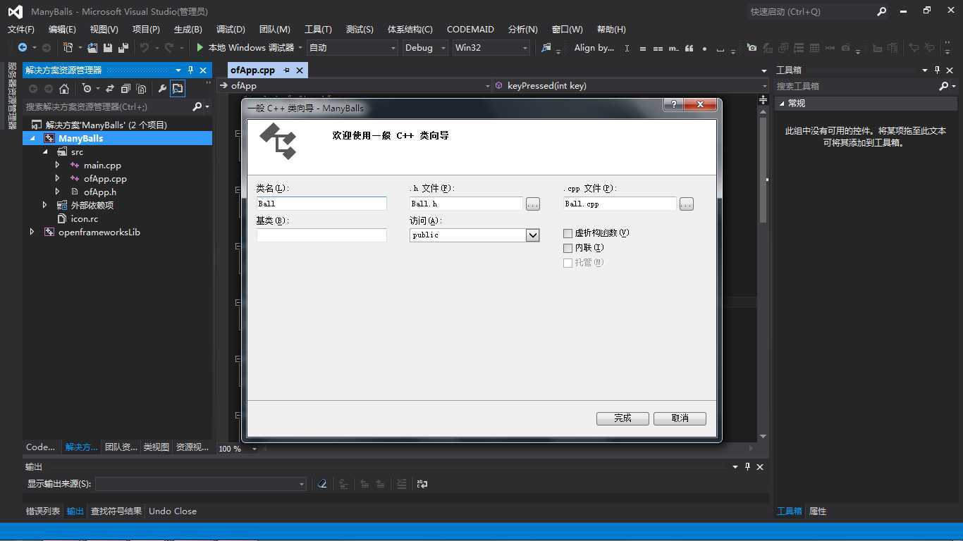Viewport: 963px width, 541px height.
Task: Collapse the 常规 toolbox group
Action: coord(781,103)
